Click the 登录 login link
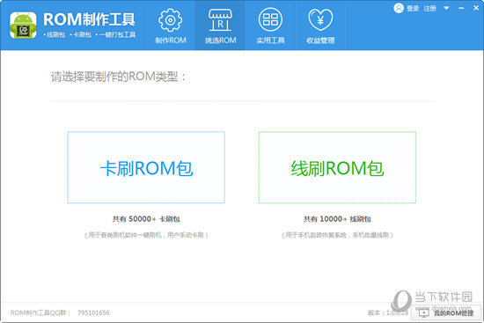Viewport: 484px width, 323px height. 413,8
